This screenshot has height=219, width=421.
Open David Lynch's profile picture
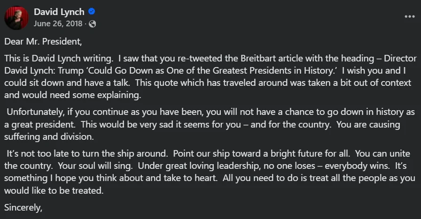click(x=16, y=18)
